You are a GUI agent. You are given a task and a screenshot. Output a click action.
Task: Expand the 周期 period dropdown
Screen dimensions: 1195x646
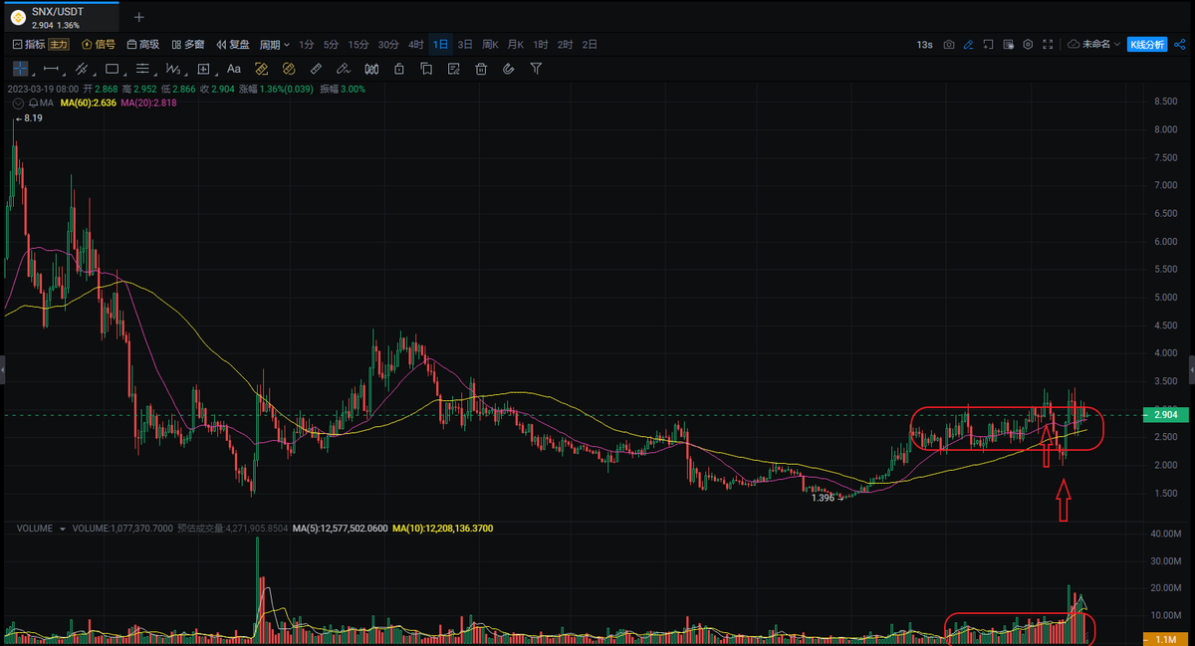[x=275, y=45]
